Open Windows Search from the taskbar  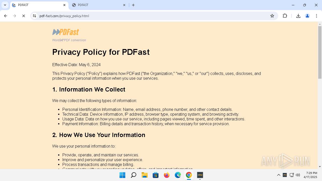134,175
